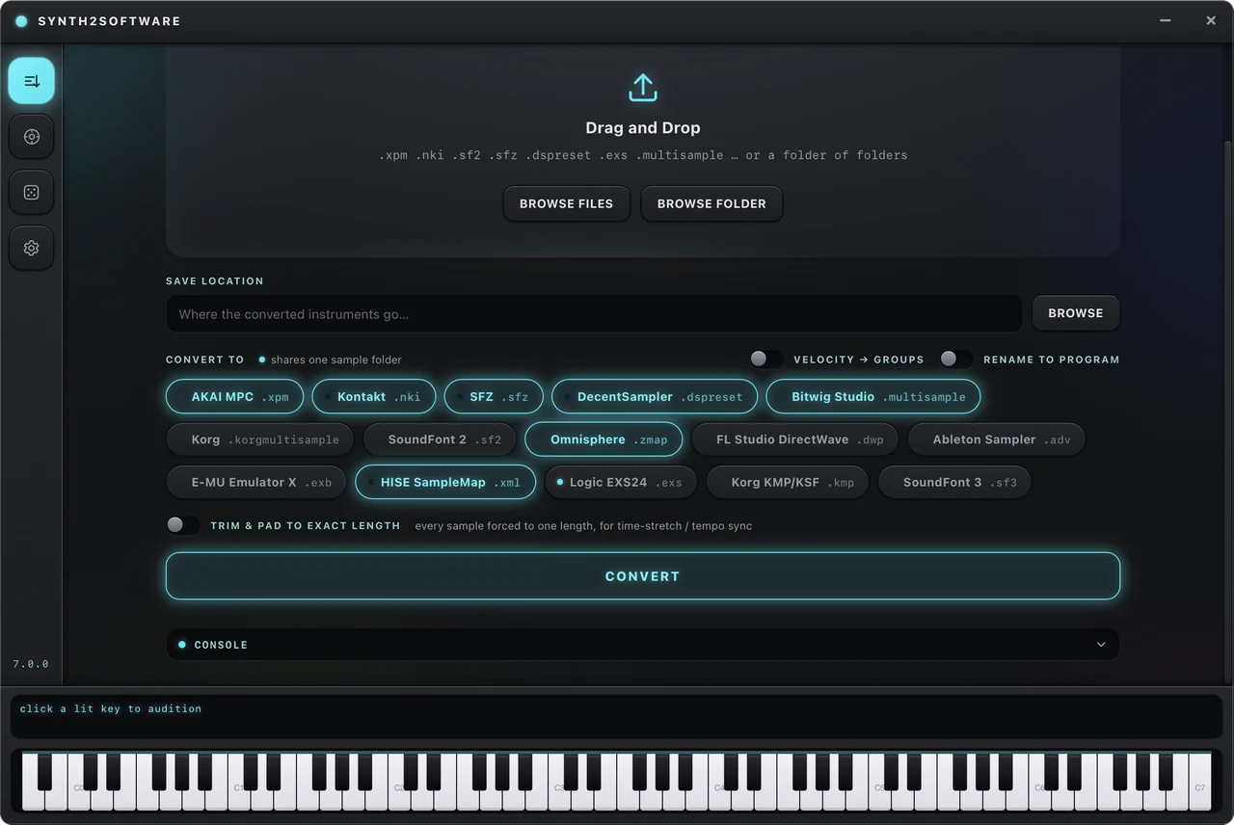
Task: Toggle SFZ .sfz output format
Action: (x=494, y=397)
